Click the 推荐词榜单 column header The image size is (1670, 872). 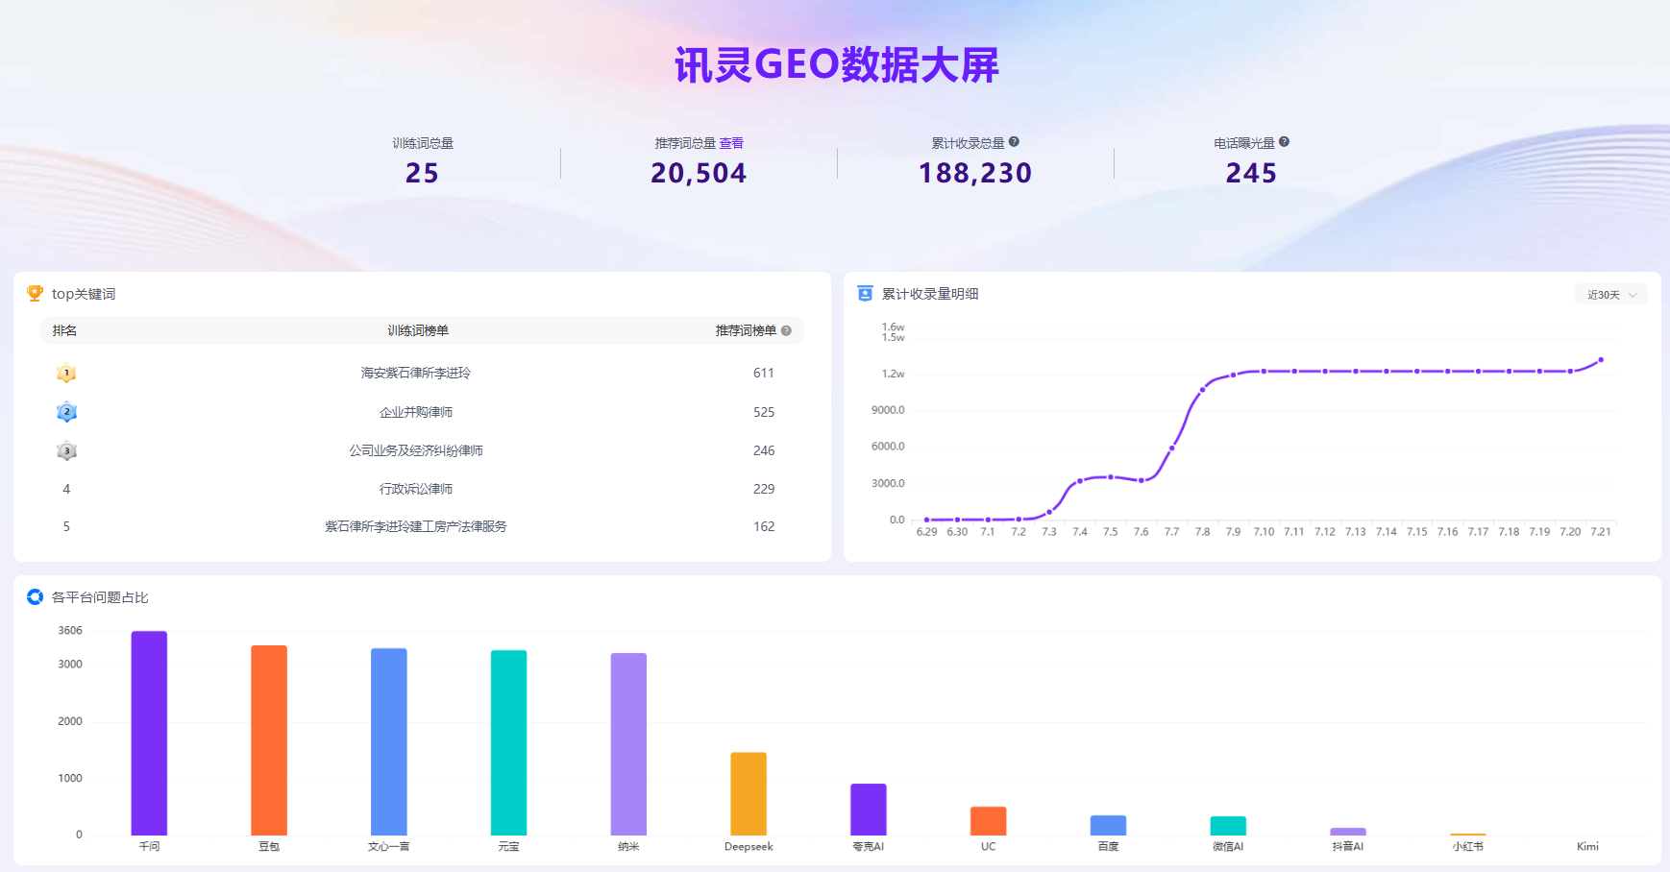pyautogui.click(x=746, y=330)
